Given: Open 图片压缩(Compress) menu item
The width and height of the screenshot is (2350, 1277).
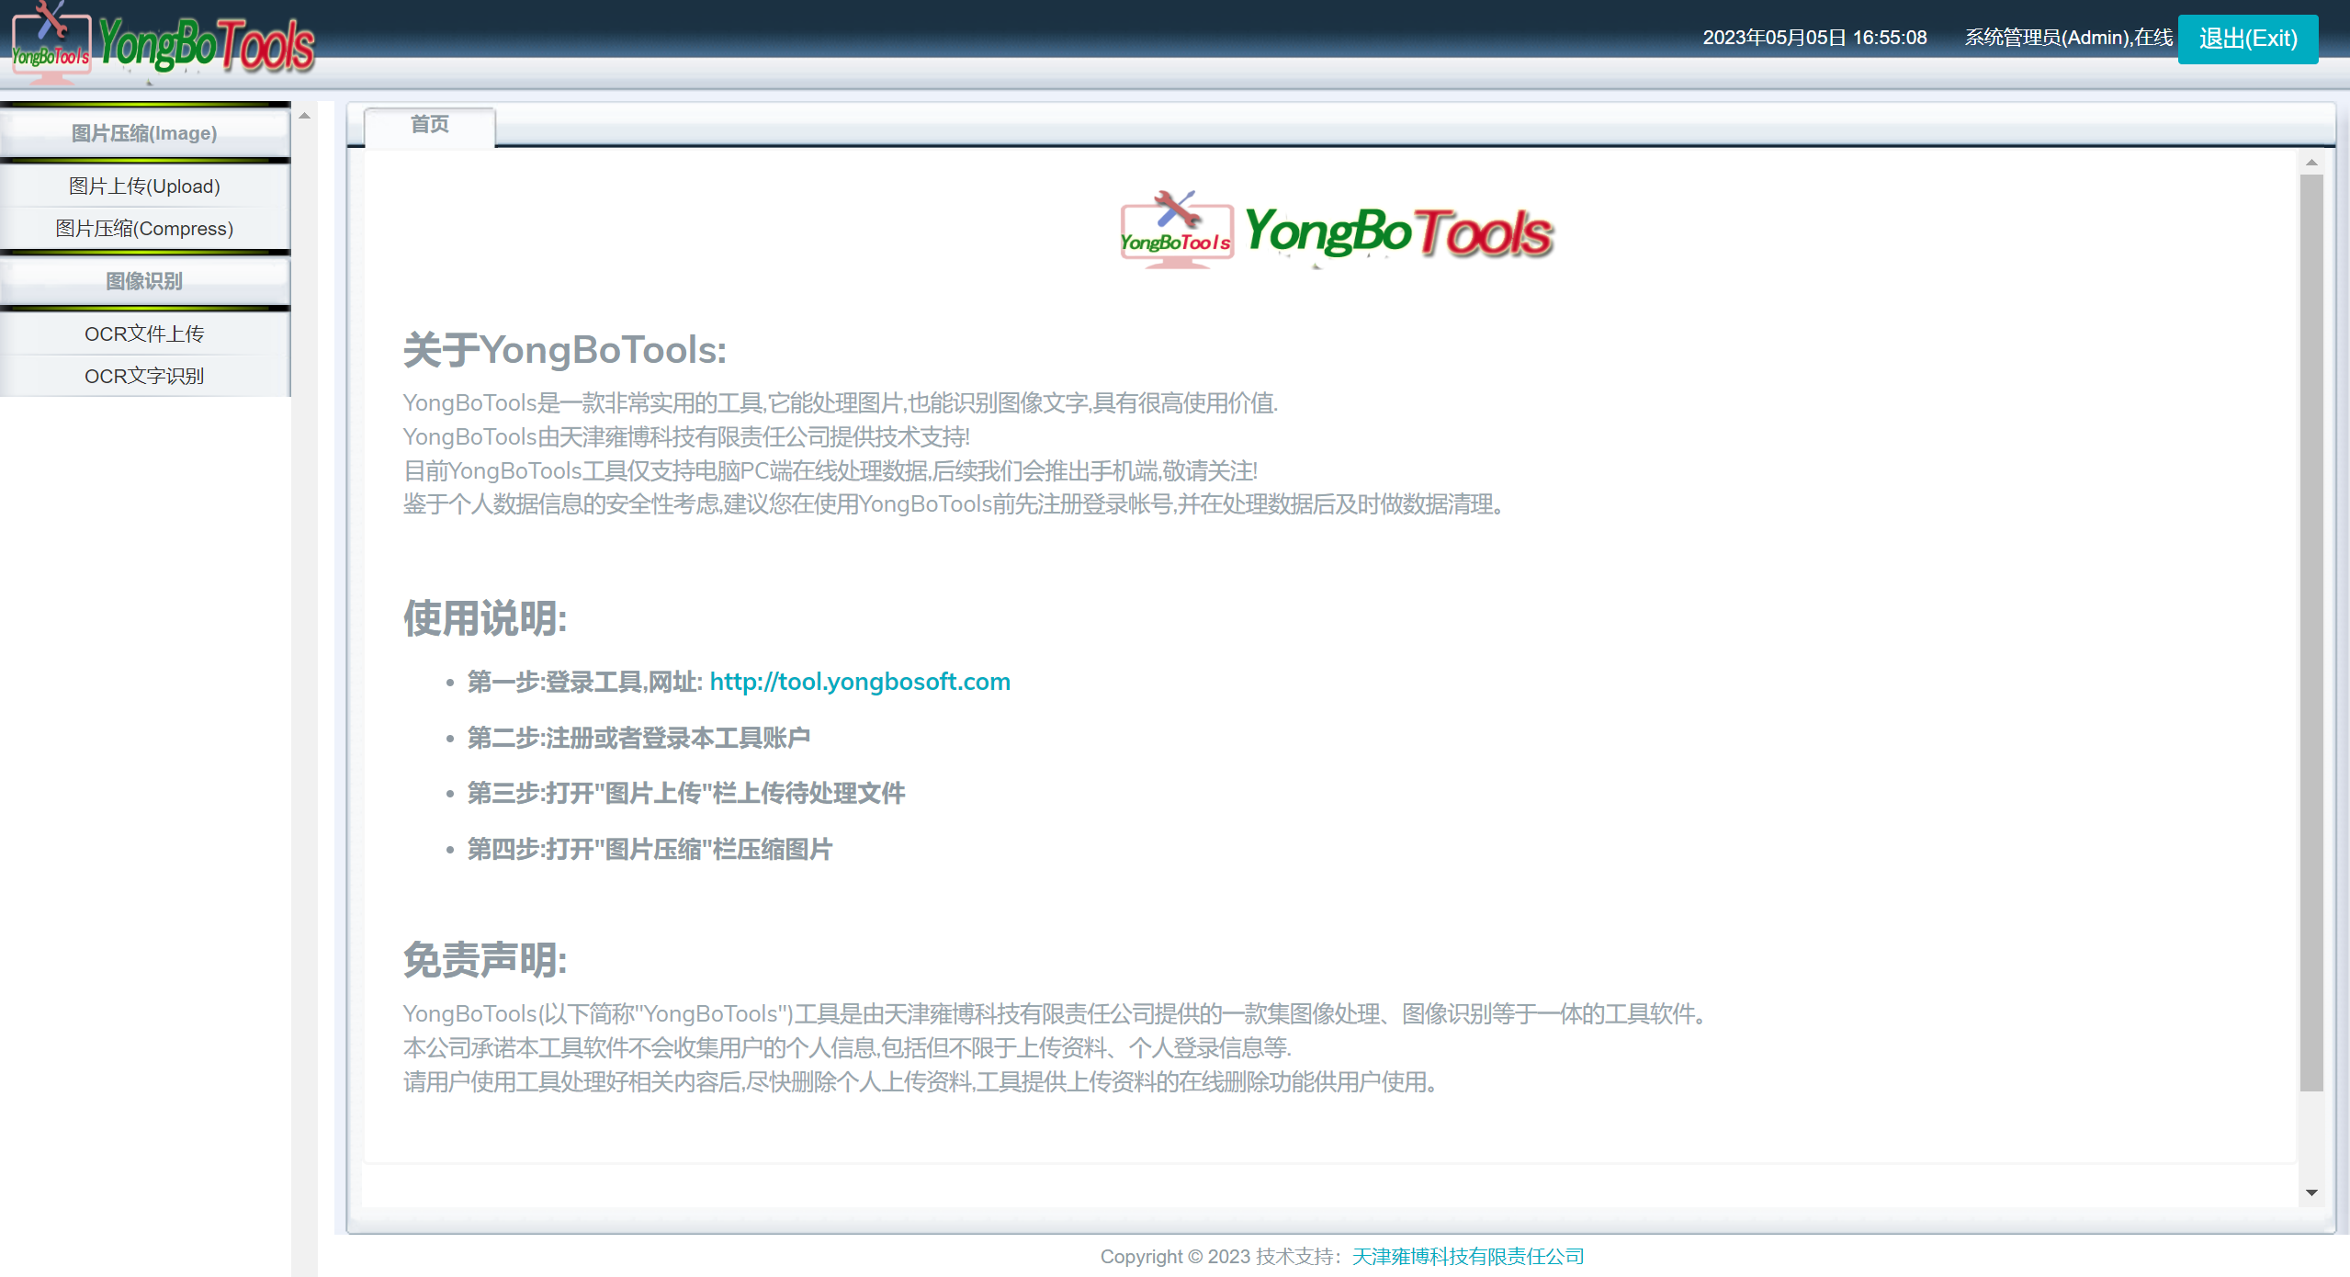Looking at the screenshot, I should (144, 229).
